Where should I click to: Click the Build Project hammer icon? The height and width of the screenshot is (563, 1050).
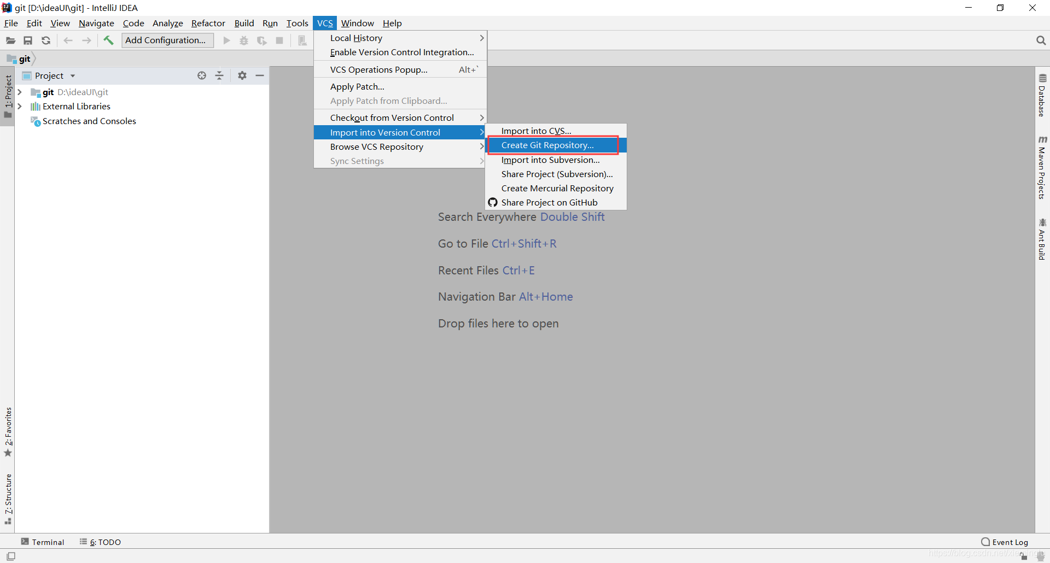(x=108, y=40)
